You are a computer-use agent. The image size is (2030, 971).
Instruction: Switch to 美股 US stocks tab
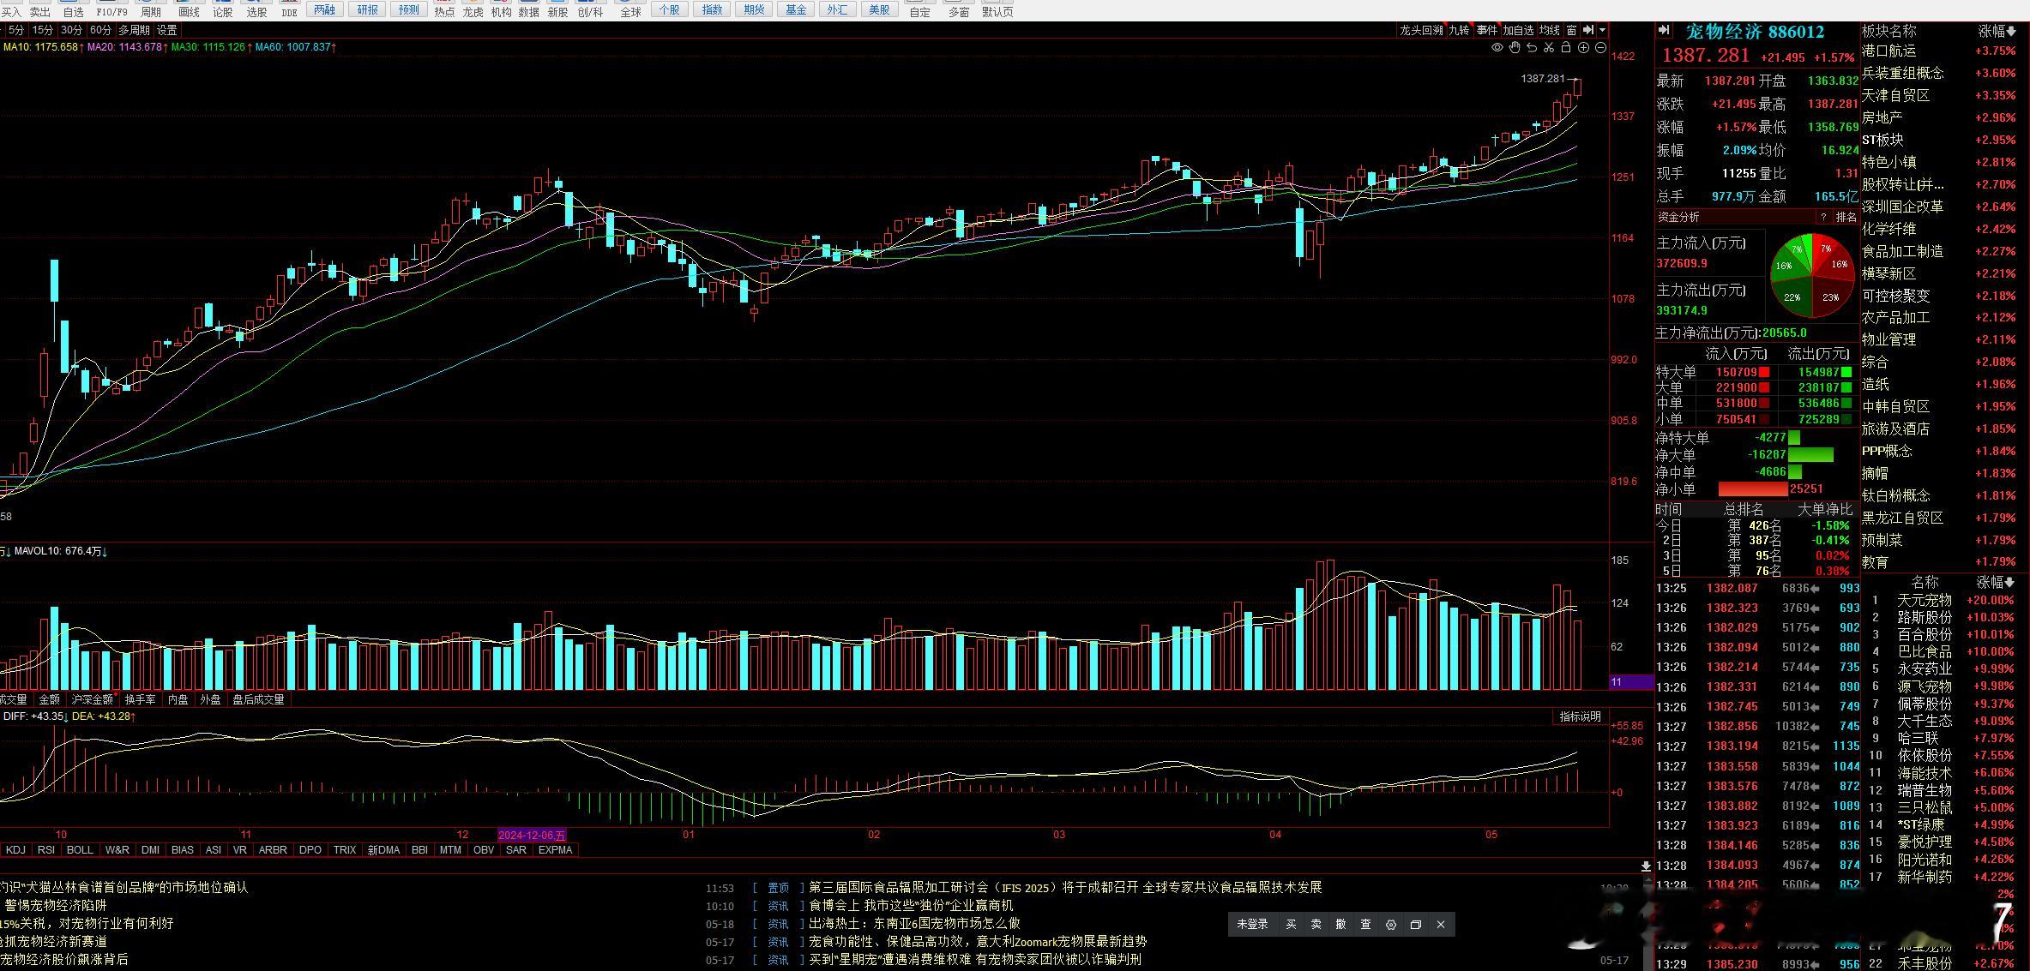[x=880, y=9]
